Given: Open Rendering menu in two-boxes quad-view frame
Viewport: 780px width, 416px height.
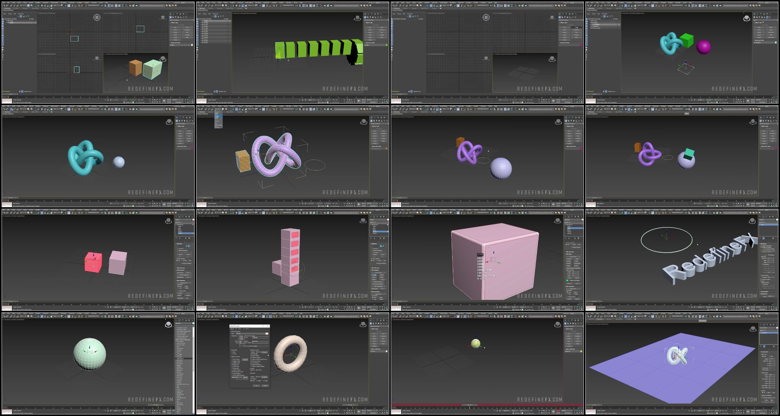Looking at the screenshot, I should click(63, 3).
